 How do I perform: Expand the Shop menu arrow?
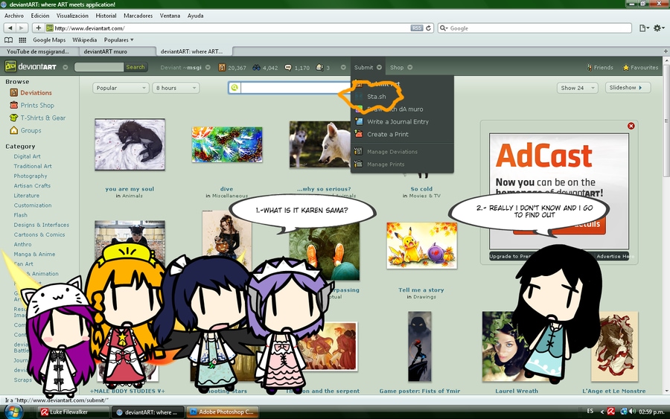[409, 67]
